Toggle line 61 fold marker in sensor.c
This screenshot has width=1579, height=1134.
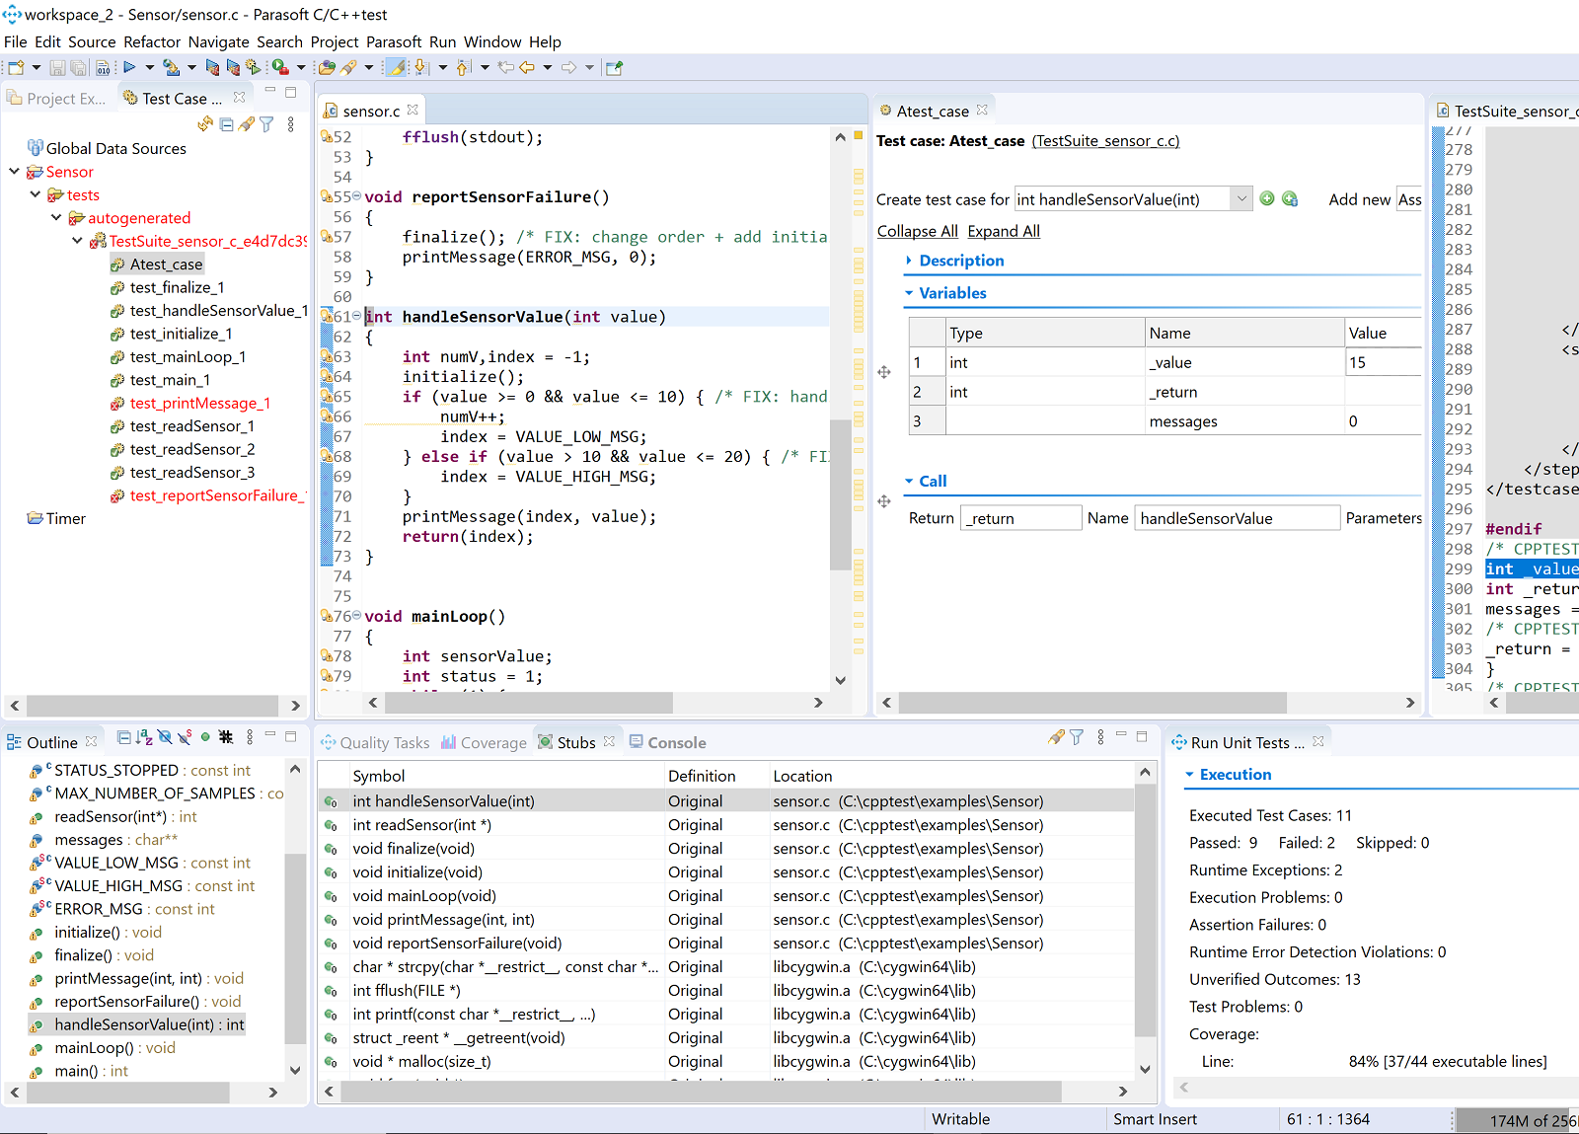[356, 316]
